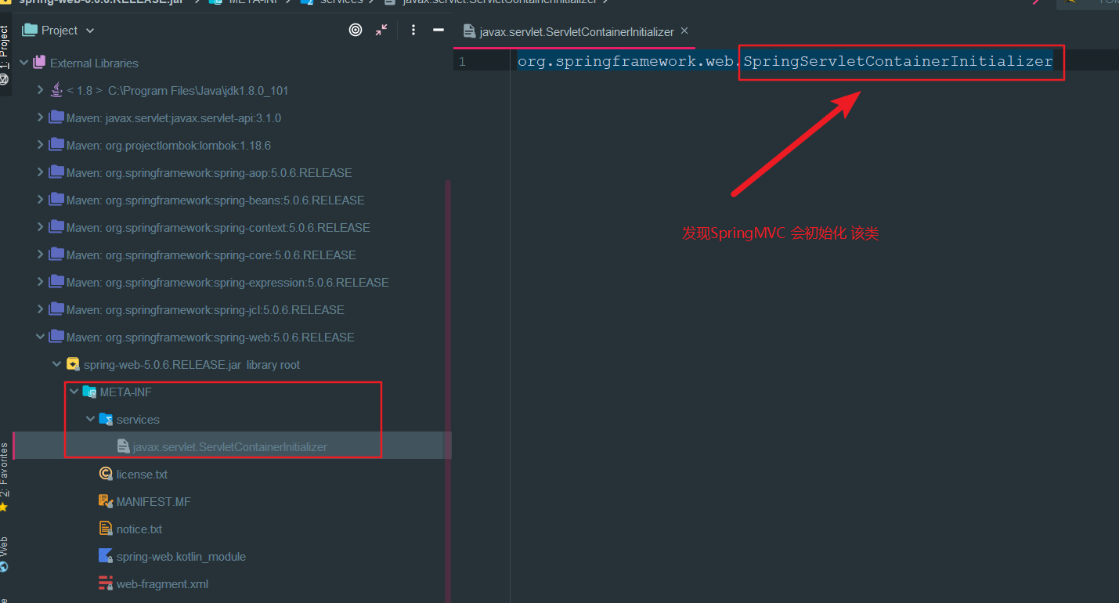
Task: Click the JDK 1.8 Java icon
Action: click(56, 90)
